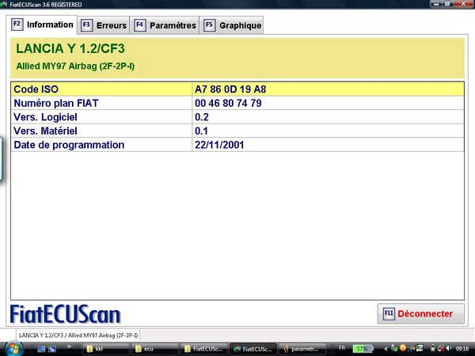Viewport: 475px width, 356px height.
Task: Click the F2 key icon on the Information tab
Action: [x=17, y=25]
